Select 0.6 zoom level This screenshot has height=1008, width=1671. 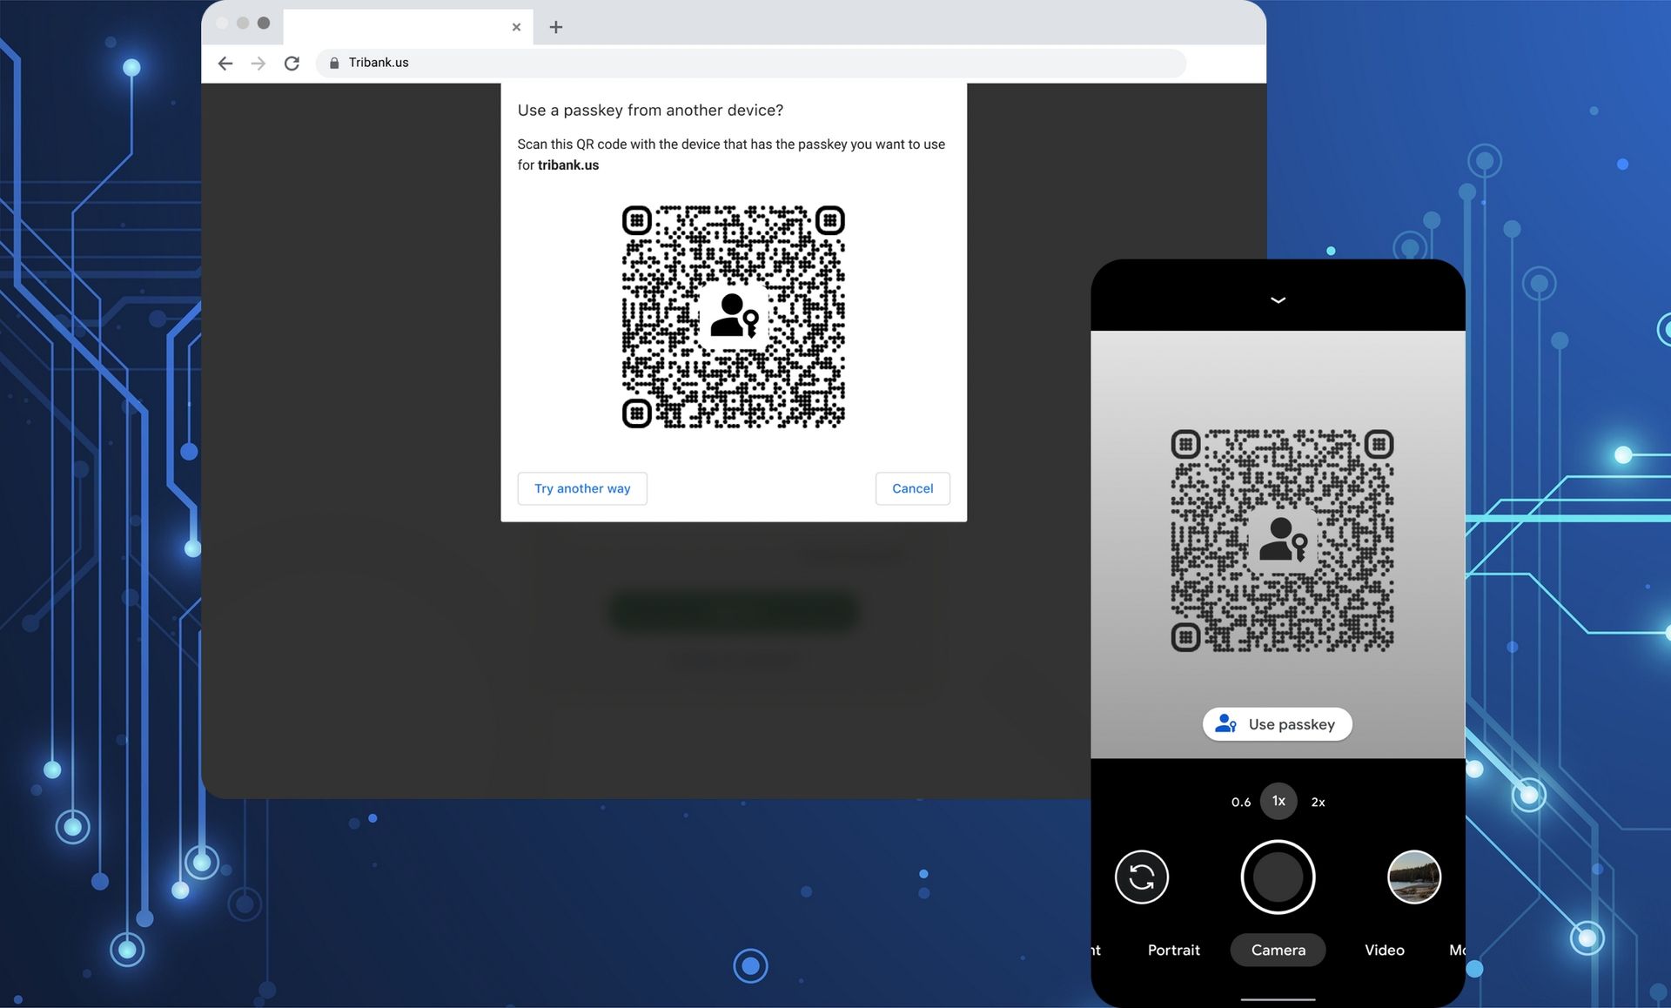coord(1241,802)
